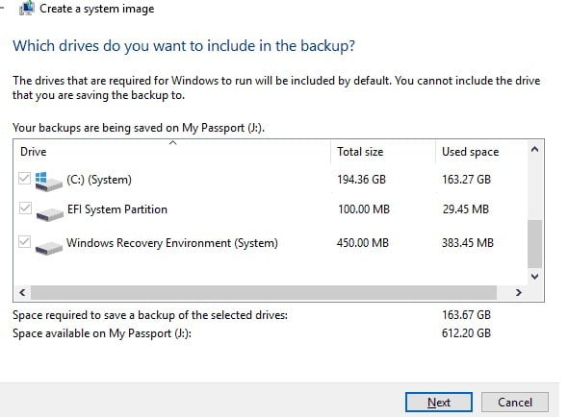Click the Cancel button
Screen dimensions: 568x417
click(x=515, y=403)
